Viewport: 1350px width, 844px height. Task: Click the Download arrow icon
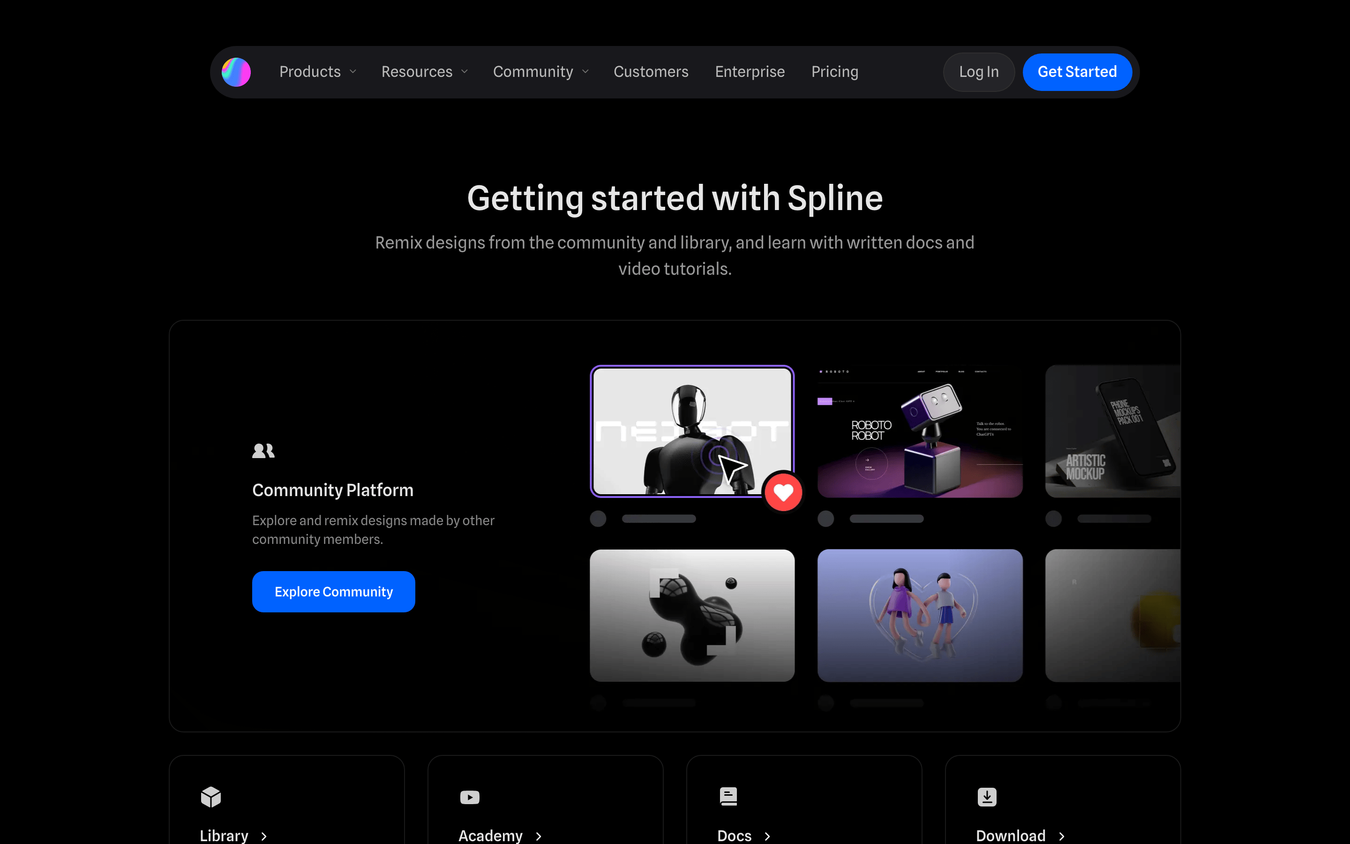(x=987, y=797)
